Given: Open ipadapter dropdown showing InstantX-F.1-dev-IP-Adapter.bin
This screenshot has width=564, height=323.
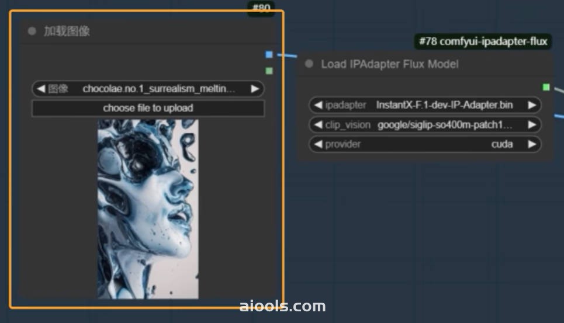Looking at the screenshot, I should [425, 105].
